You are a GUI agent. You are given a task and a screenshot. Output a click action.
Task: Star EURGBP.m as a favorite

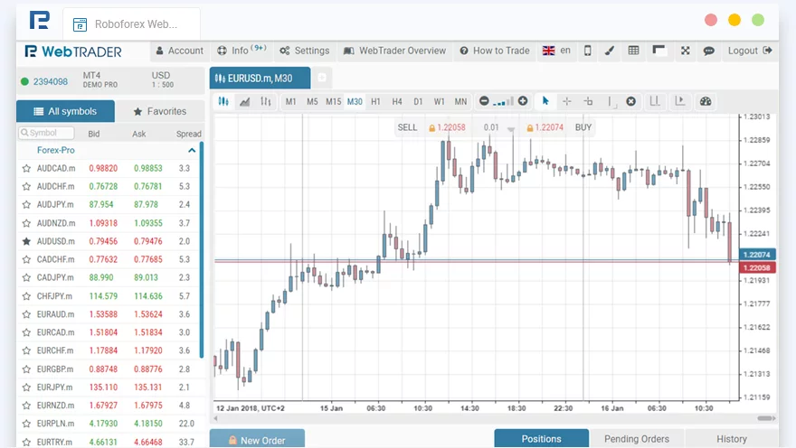pyautogui.click(x=26, y=369)
